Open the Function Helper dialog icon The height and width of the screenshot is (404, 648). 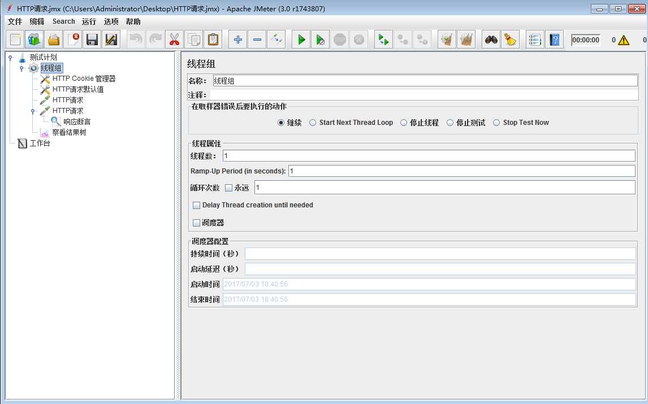tap(535, 40)
